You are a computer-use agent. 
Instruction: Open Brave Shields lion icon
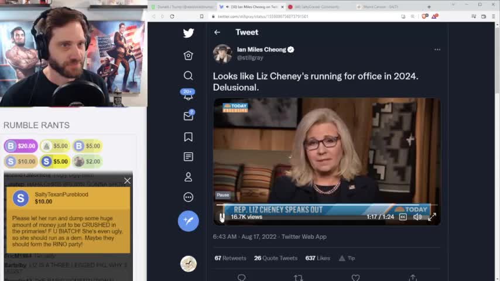pyautogui.click(x=424, y=16)
